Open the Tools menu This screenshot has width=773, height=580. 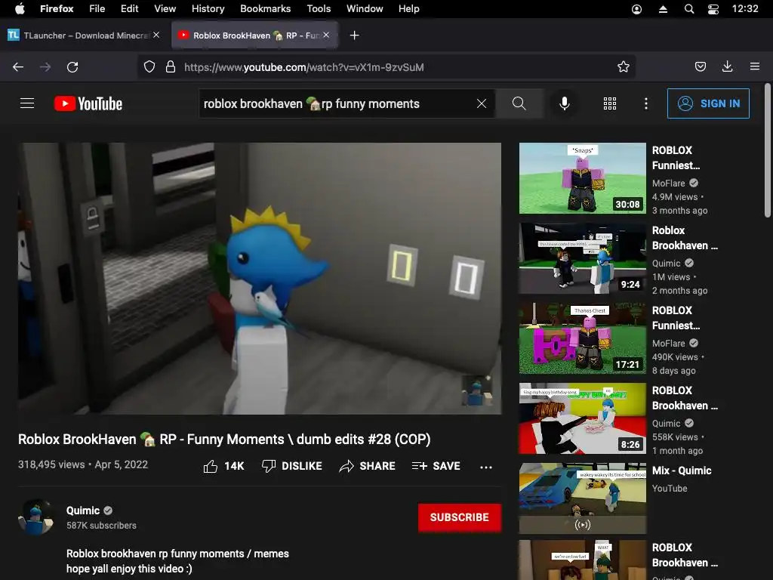tap(319, 8)
